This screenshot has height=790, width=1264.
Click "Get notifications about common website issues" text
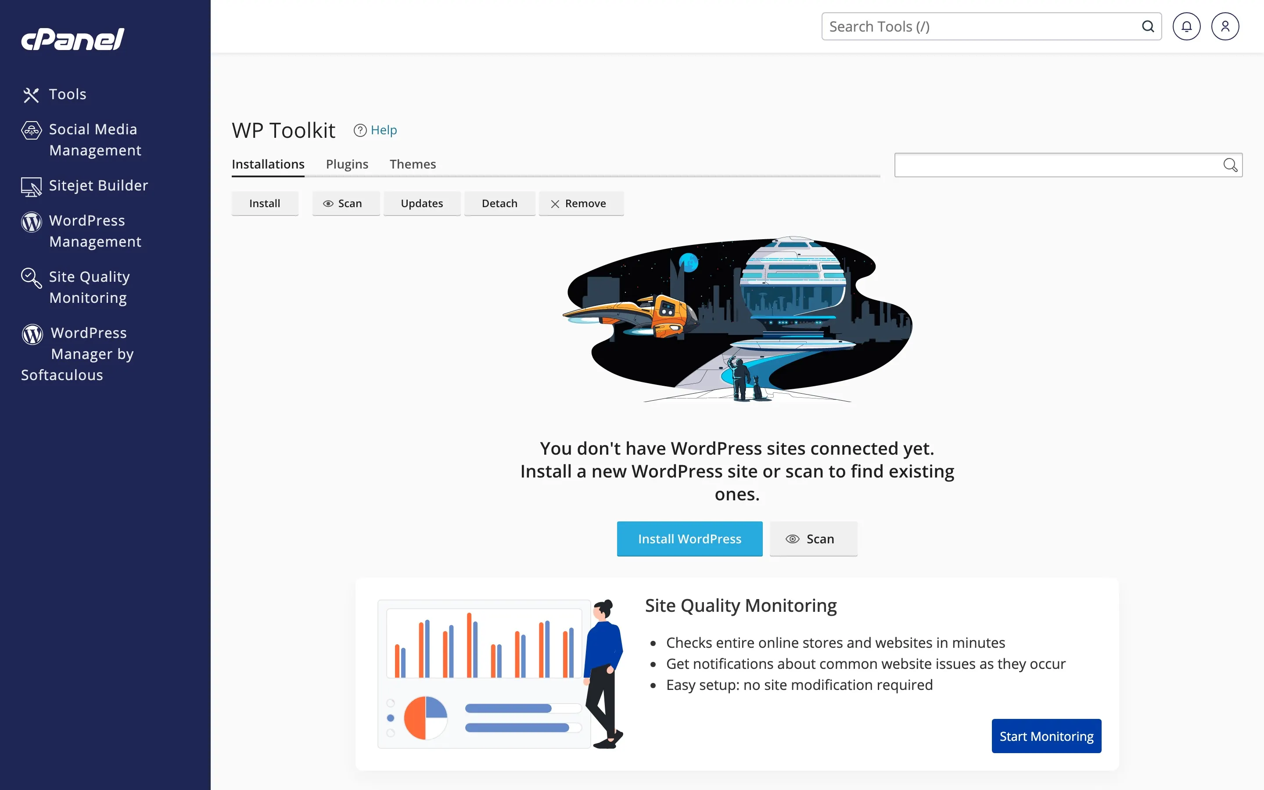[x=865, y=664]
